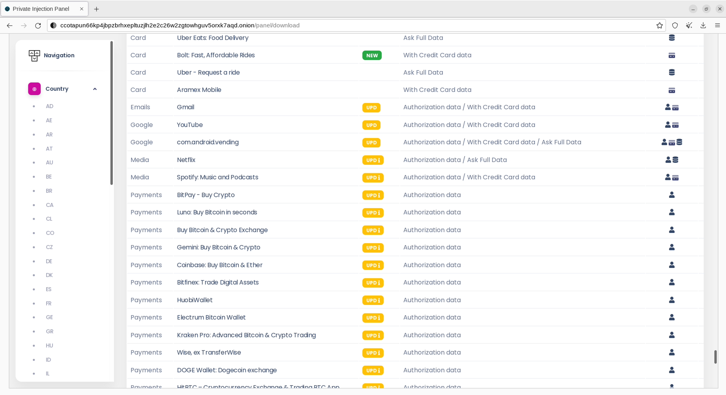Click the pink Country globe icon

tap(34, 89)
